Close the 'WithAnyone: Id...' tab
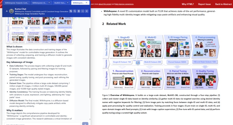This screenshot has height=125, width=233. [x=49, y=3]
